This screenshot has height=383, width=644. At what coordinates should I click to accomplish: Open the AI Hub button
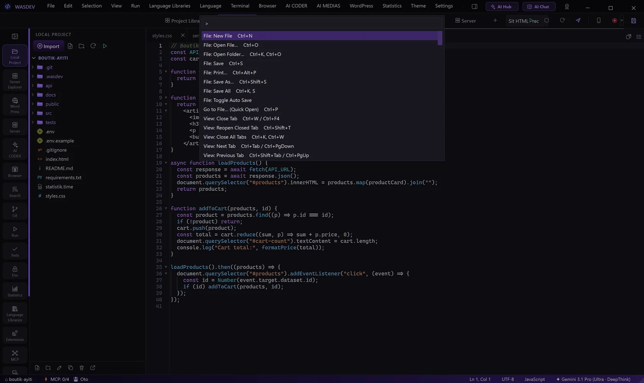point(502,7)
